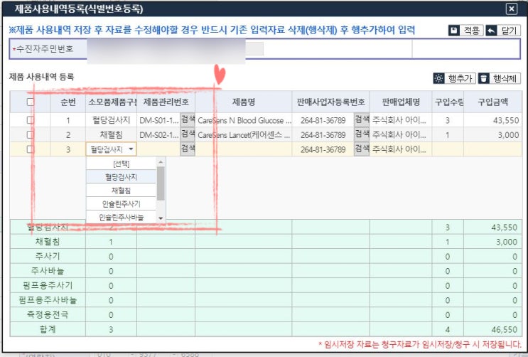Click the 소모품제품구분 column header
The image size is (528, 357).
[111, 102]
